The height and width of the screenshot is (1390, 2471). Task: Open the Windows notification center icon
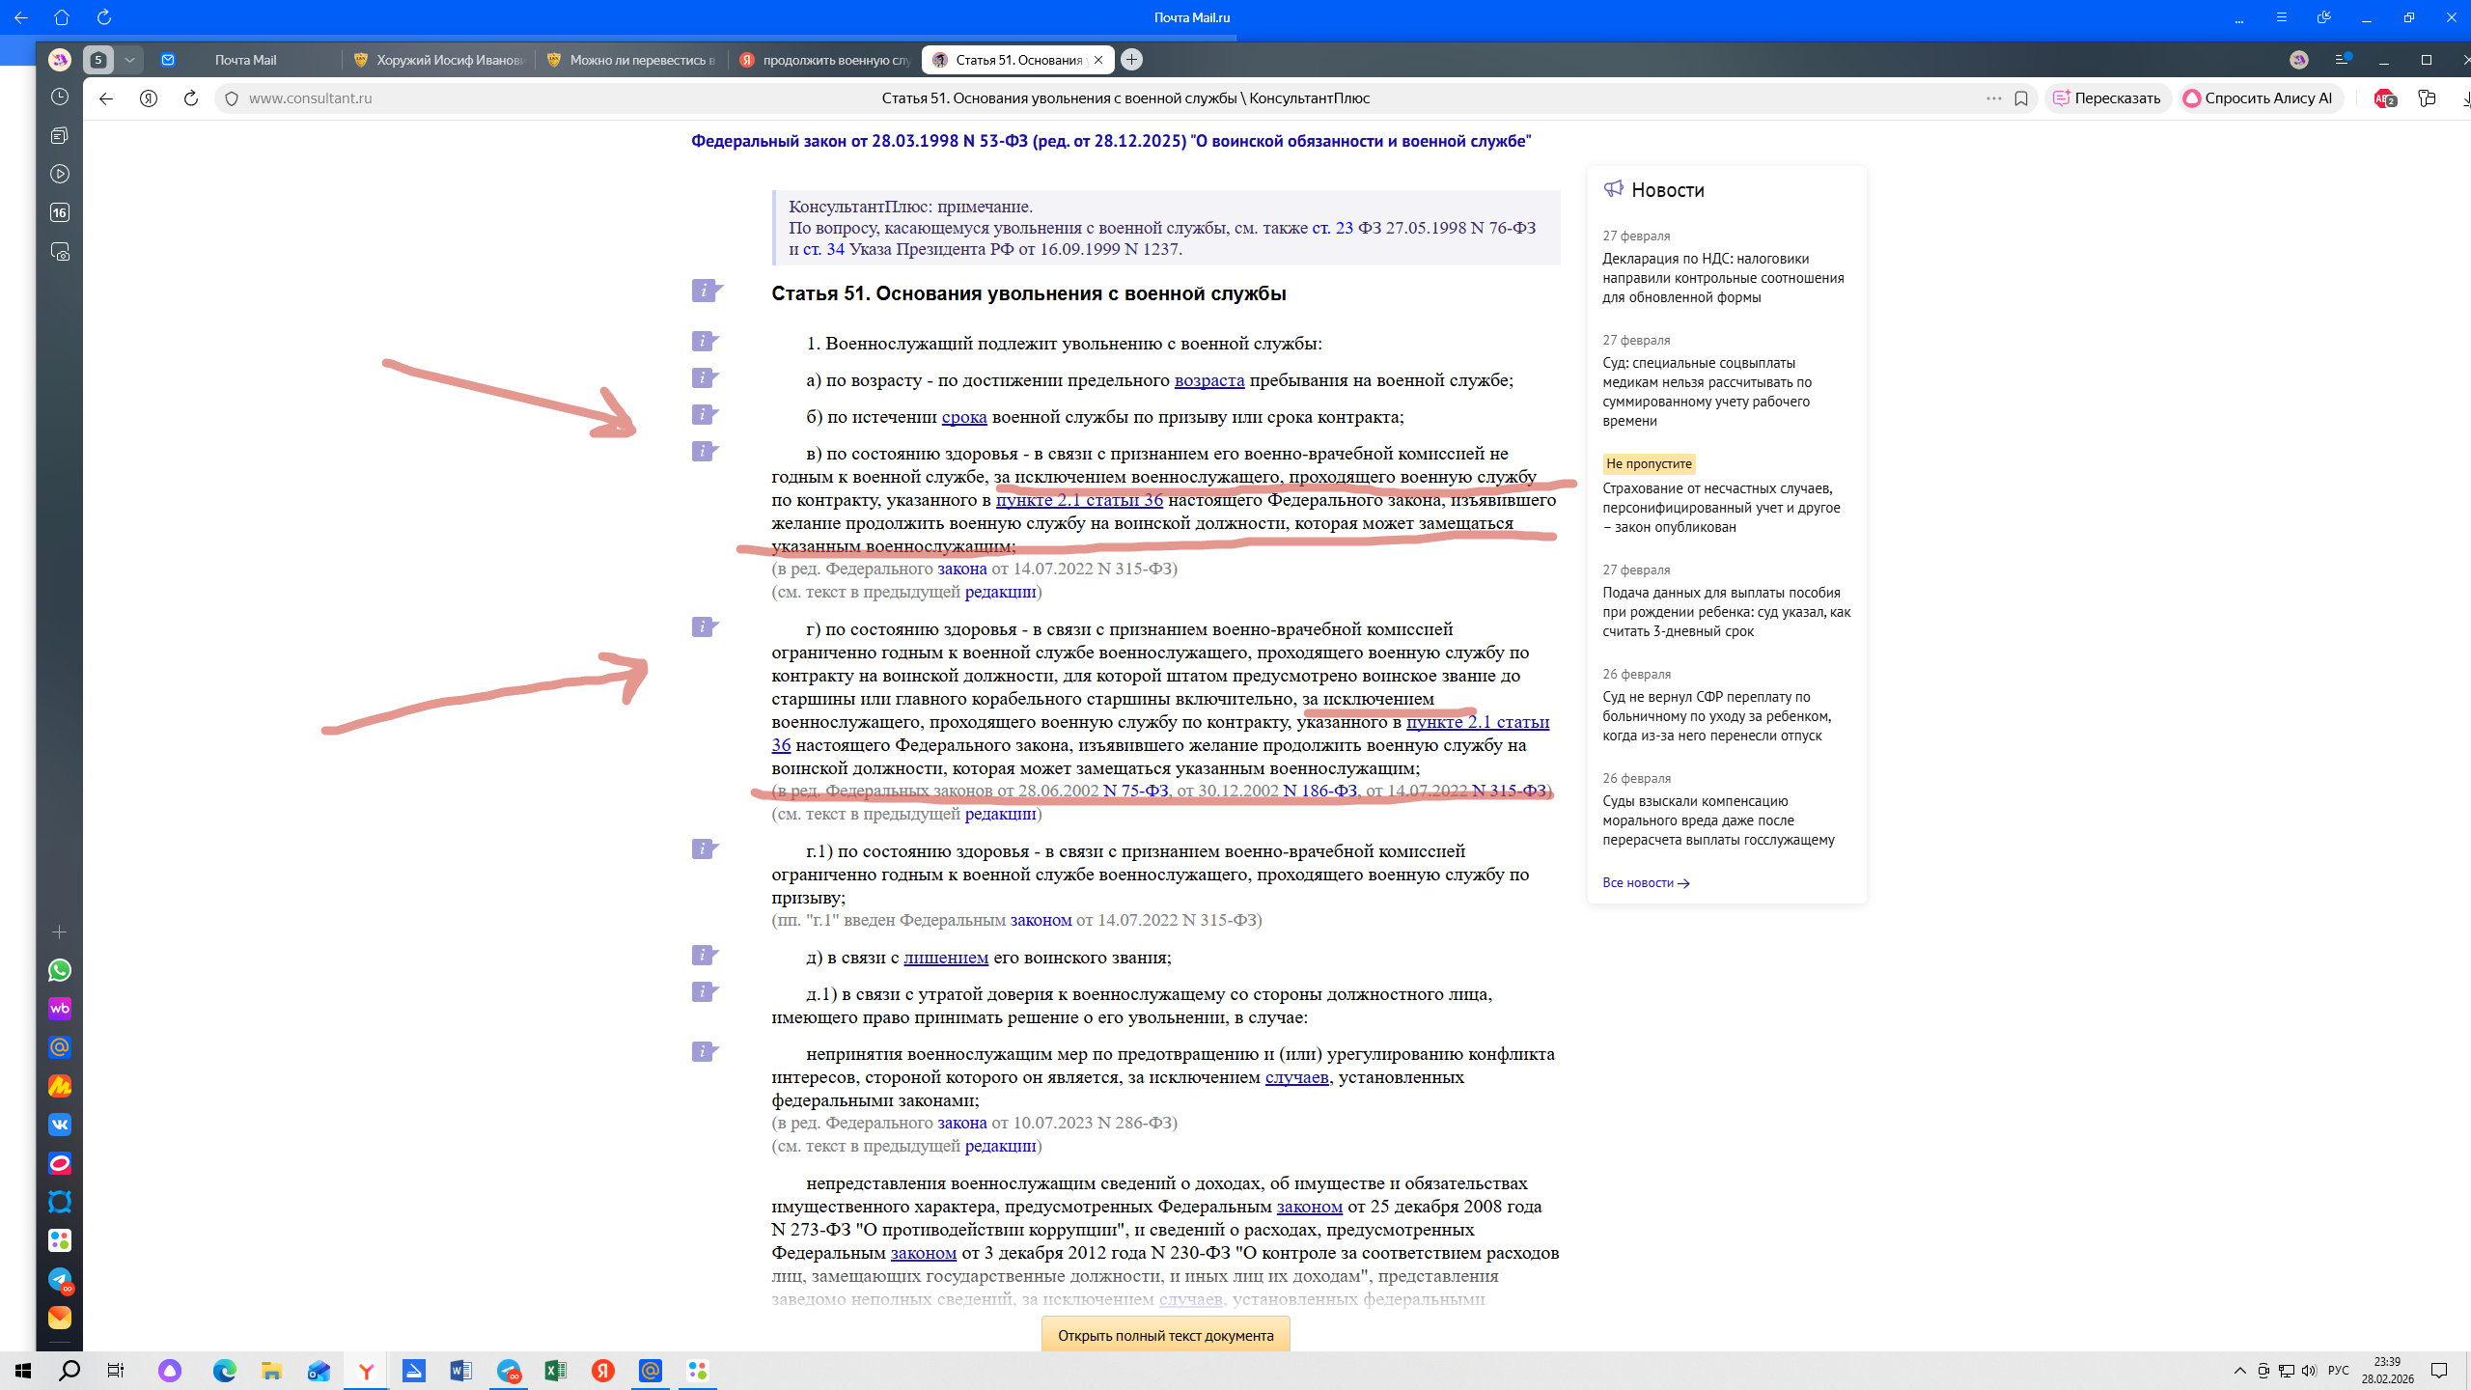[2439, 1371]
